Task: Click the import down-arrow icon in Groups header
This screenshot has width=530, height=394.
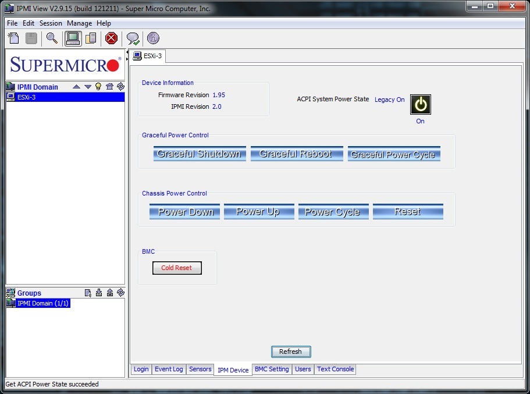Action: (x=99, y=293)
